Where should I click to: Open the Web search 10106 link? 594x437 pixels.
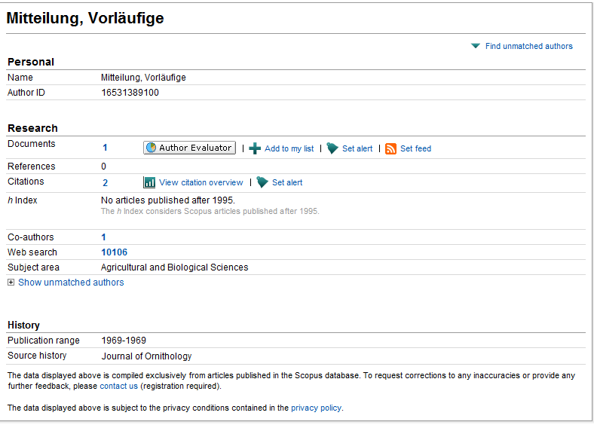coord(114,252)
